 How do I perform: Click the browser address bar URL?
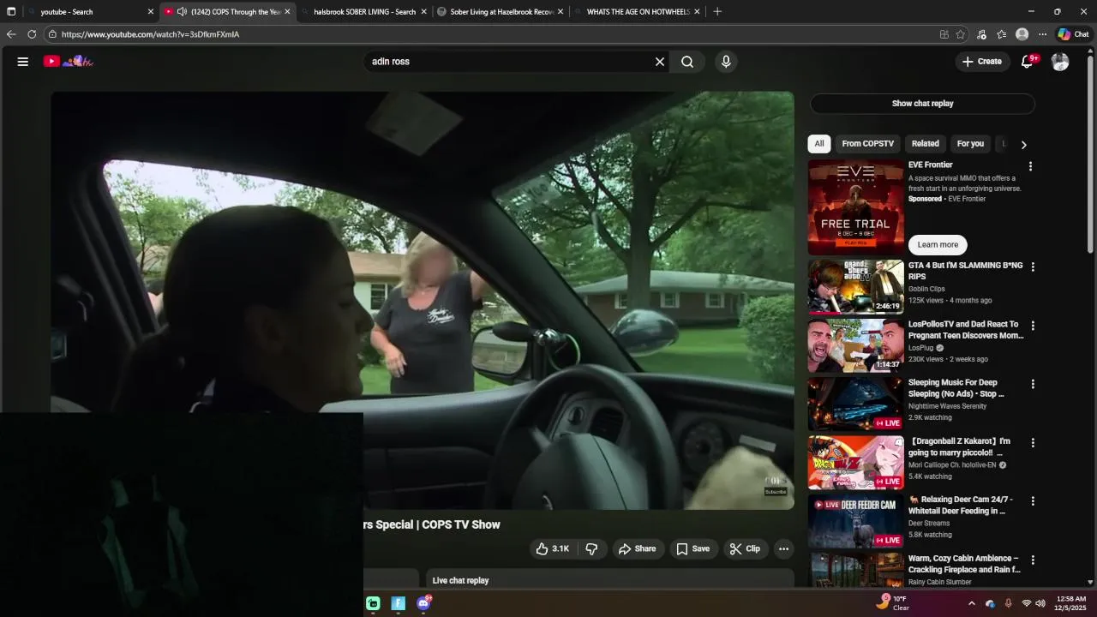tap(150, 34)
